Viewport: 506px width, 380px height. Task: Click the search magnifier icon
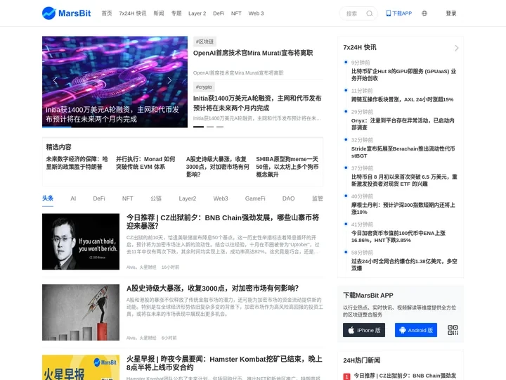pos(370,13)
